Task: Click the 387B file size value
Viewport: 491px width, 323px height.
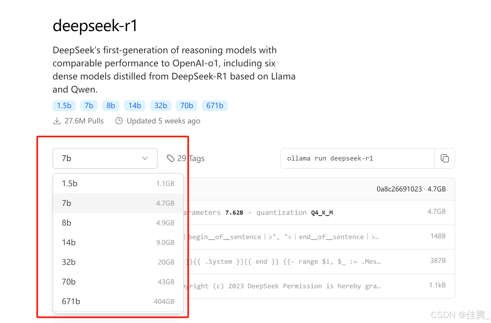Action: [438, 260]
